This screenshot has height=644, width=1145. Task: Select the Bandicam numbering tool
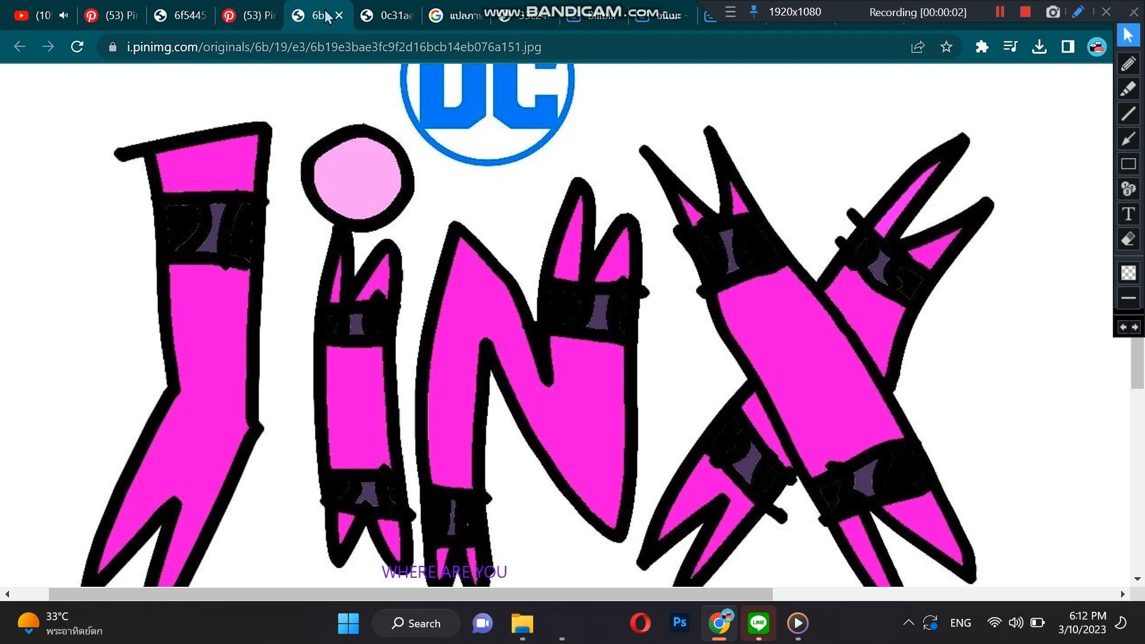point(1128,189)
